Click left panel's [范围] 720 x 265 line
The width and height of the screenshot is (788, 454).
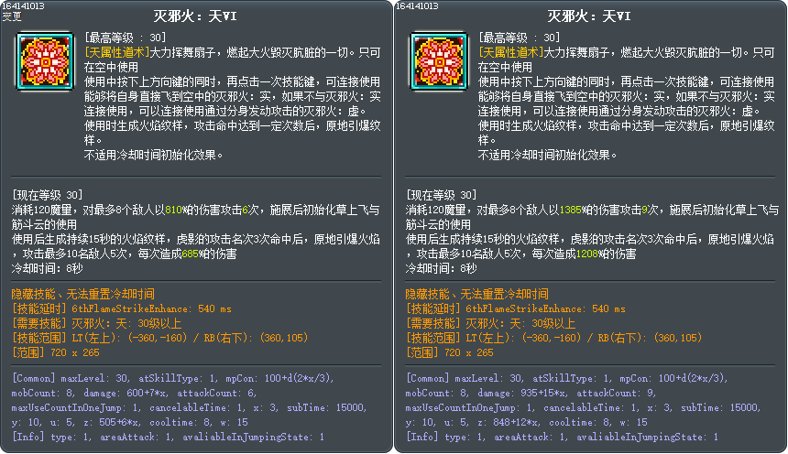55,352
